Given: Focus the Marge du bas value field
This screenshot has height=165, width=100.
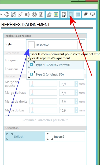Looking at the screenshot, I should coord(67,110).
